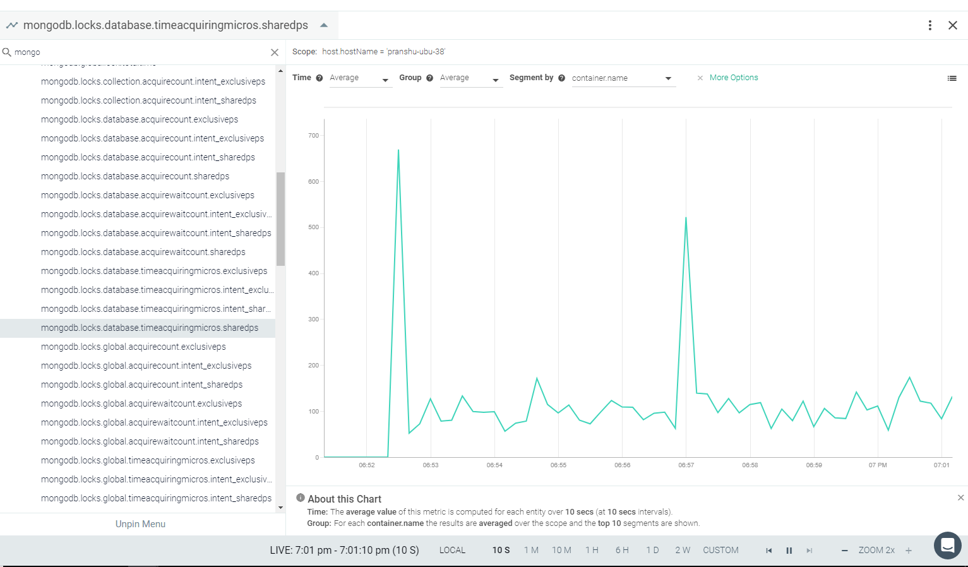Screen dimensions: 968x567
Task: Open Group aggregation help icon
Action: (x=429, y=78)
